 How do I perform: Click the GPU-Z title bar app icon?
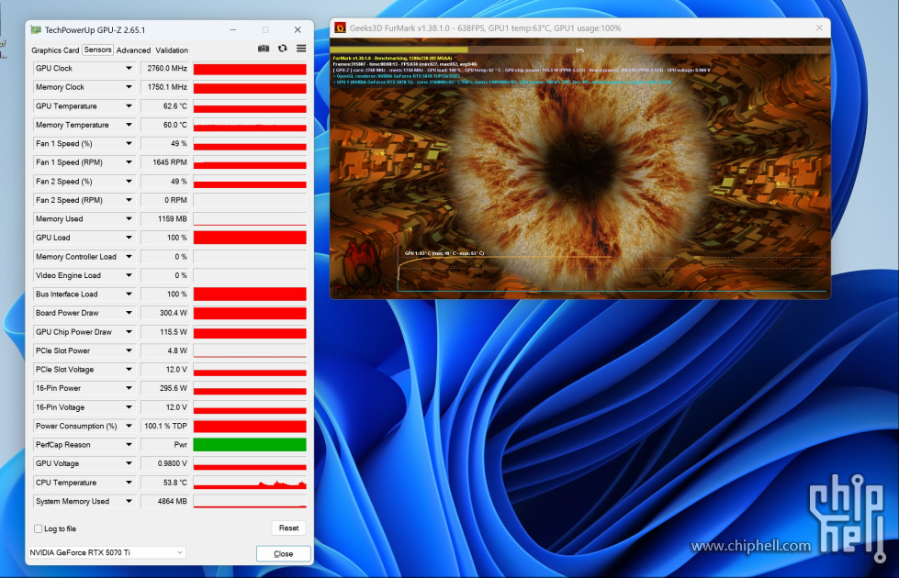tap(36, 29)
